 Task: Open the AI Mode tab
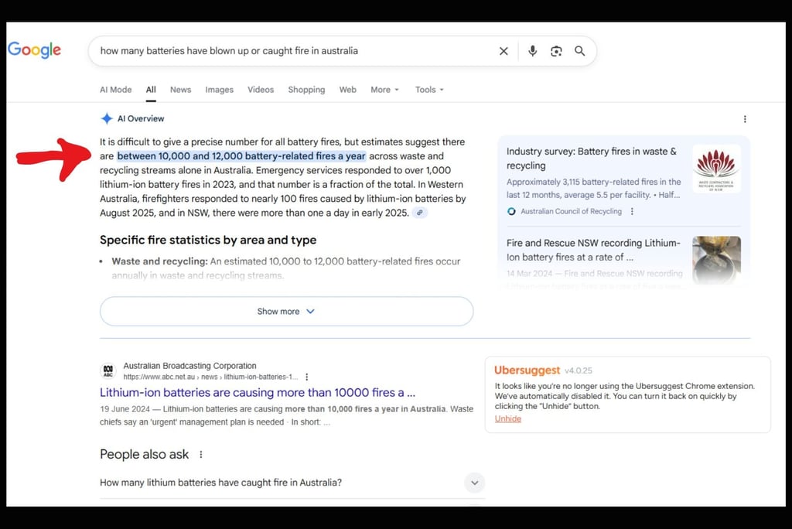point(116,90)
